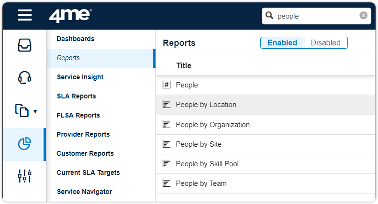Viewport: 378px width, 204px height.
Task: Open the Service Desk headset icon
Action: pos(24,77)
